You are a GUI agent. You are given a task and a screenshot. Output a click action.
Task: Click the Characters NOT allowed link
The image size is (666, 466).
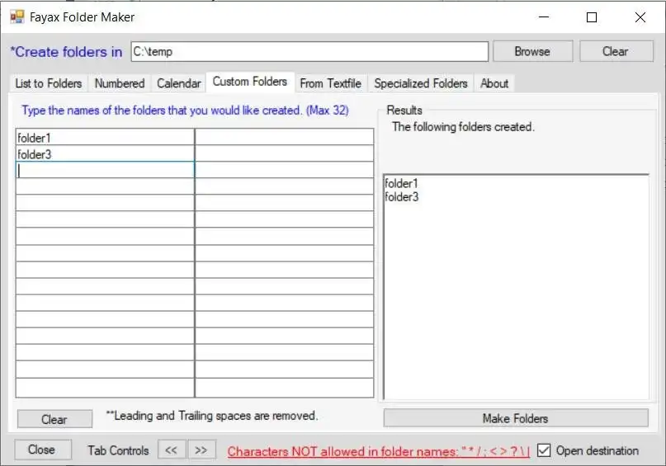[x=379, y=451]
